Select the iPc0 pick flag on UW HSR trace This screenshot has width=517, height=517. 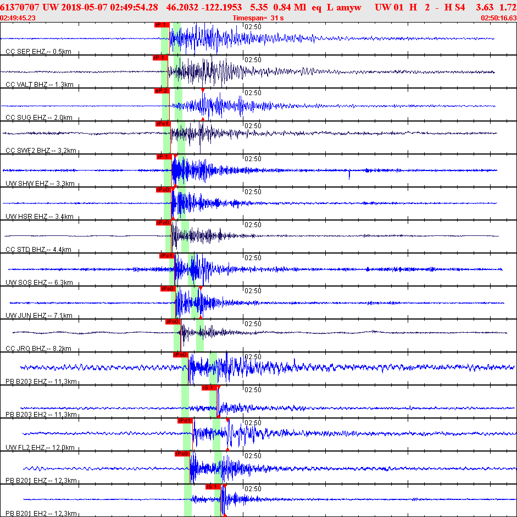164,190
